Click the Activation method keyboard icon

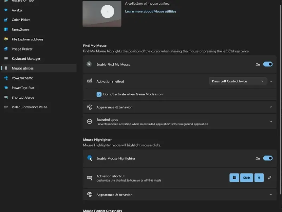[x=90, y=81]
